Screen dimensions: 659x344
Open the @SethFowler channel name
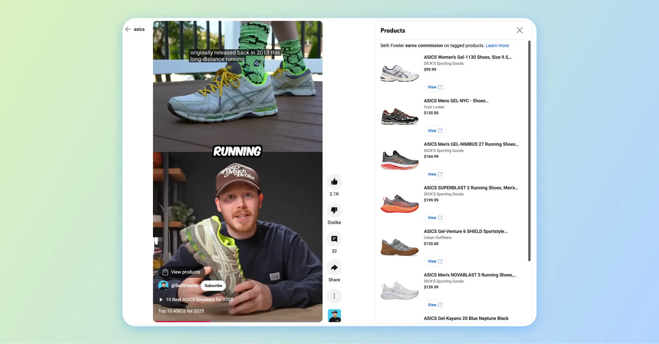point(185,286)
